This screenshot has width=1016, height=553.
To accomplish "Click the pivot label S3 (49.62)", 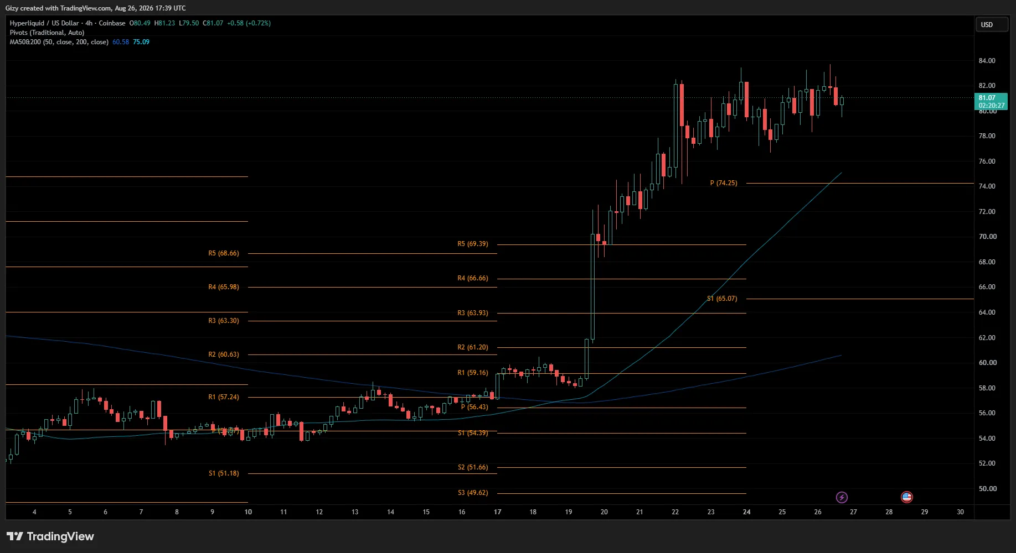I will (473, 493).
